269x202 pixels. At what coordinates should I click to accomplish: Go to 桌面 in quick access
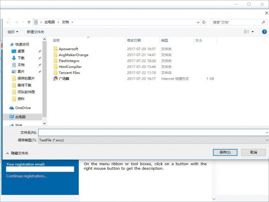pyautogui.click(x=21, y=51)
